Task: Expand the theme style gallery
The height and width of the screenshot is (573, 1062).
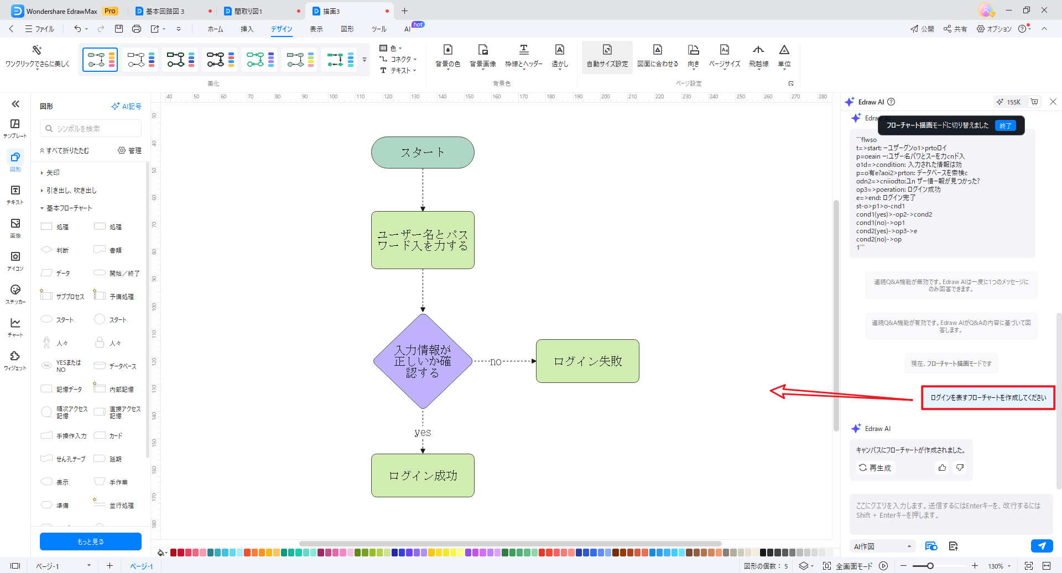Action: pyautogui.click(x=365, y=60)
